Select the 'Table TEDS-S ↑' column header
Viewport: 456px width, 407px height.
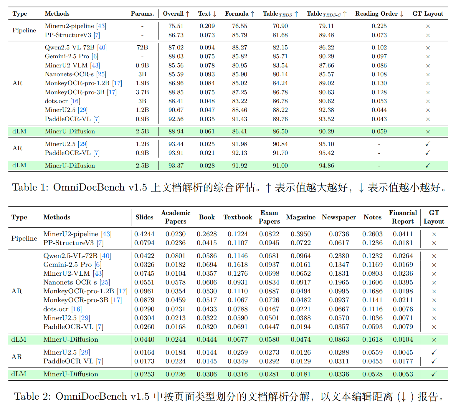[x=327, y=14]
